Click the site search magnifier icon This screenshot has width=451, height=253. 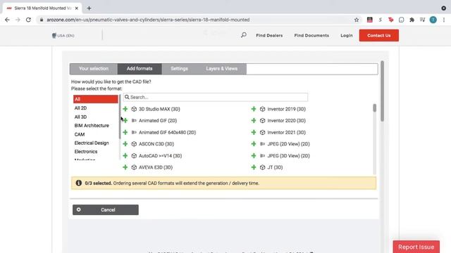(244, 35)
